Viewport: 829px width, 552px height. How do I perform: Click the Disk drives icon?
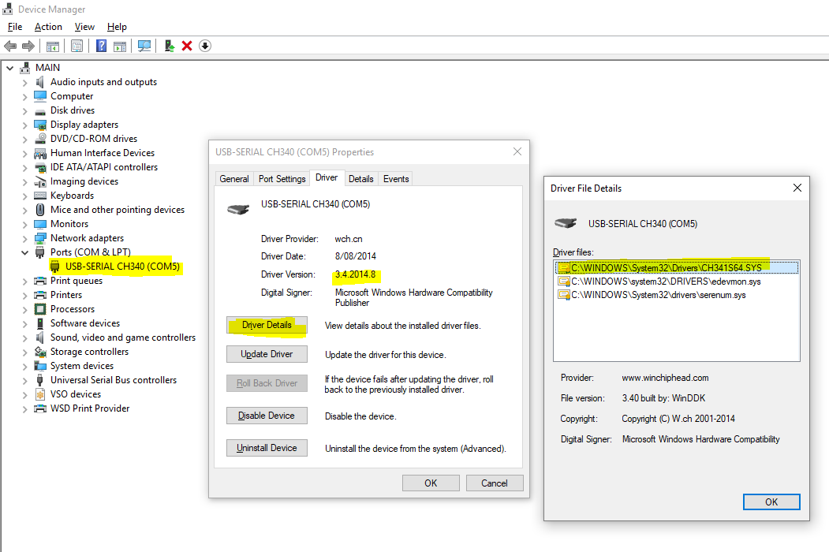click(40, 111)
